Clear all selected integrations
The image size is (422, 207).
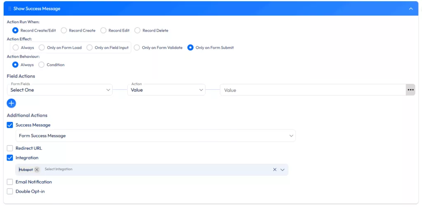tap(274, 170)
